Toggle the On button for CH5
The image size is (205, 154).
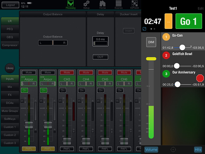(x=101, y=90)
